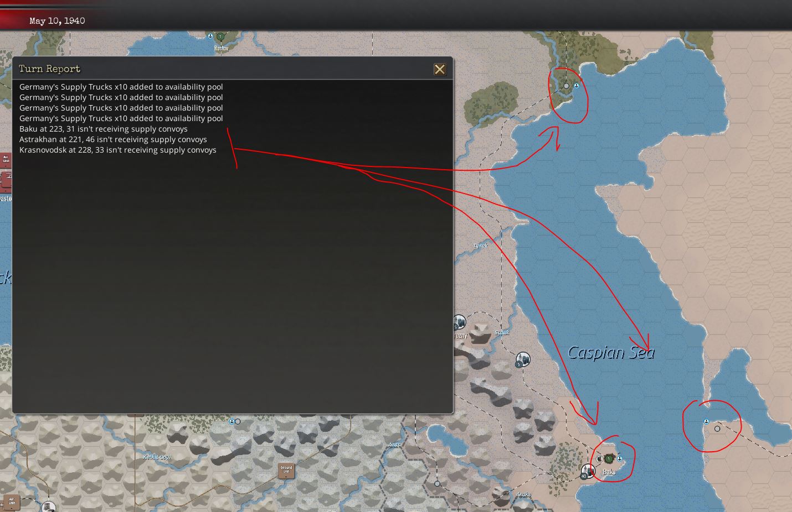Click the Terek river label
The height and width of the screenshot is (512, 792).
(x=481, y=245)
